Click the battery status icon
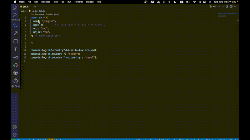 (x=188, y=2)
